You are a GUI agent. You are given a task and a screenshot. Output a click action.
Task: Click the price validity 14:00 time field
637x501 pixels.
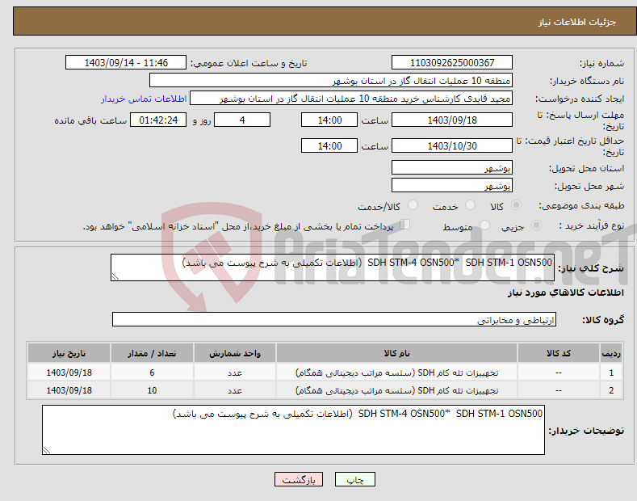[x=329, y=145]
